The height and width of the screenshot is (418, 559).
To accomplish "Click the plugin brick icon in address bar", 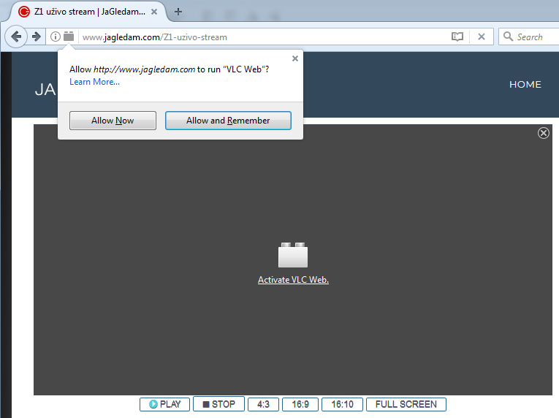I will click(x=69, y=37).
